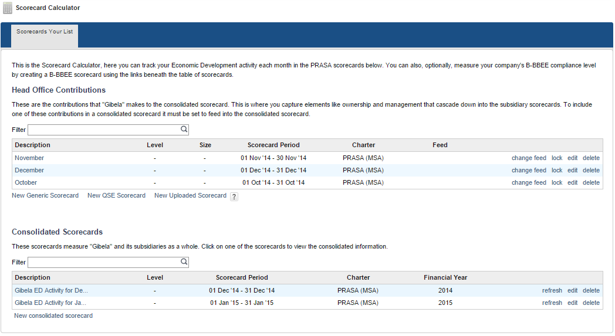Delete the 2015 consolidated scorecard

pos(591,303)
